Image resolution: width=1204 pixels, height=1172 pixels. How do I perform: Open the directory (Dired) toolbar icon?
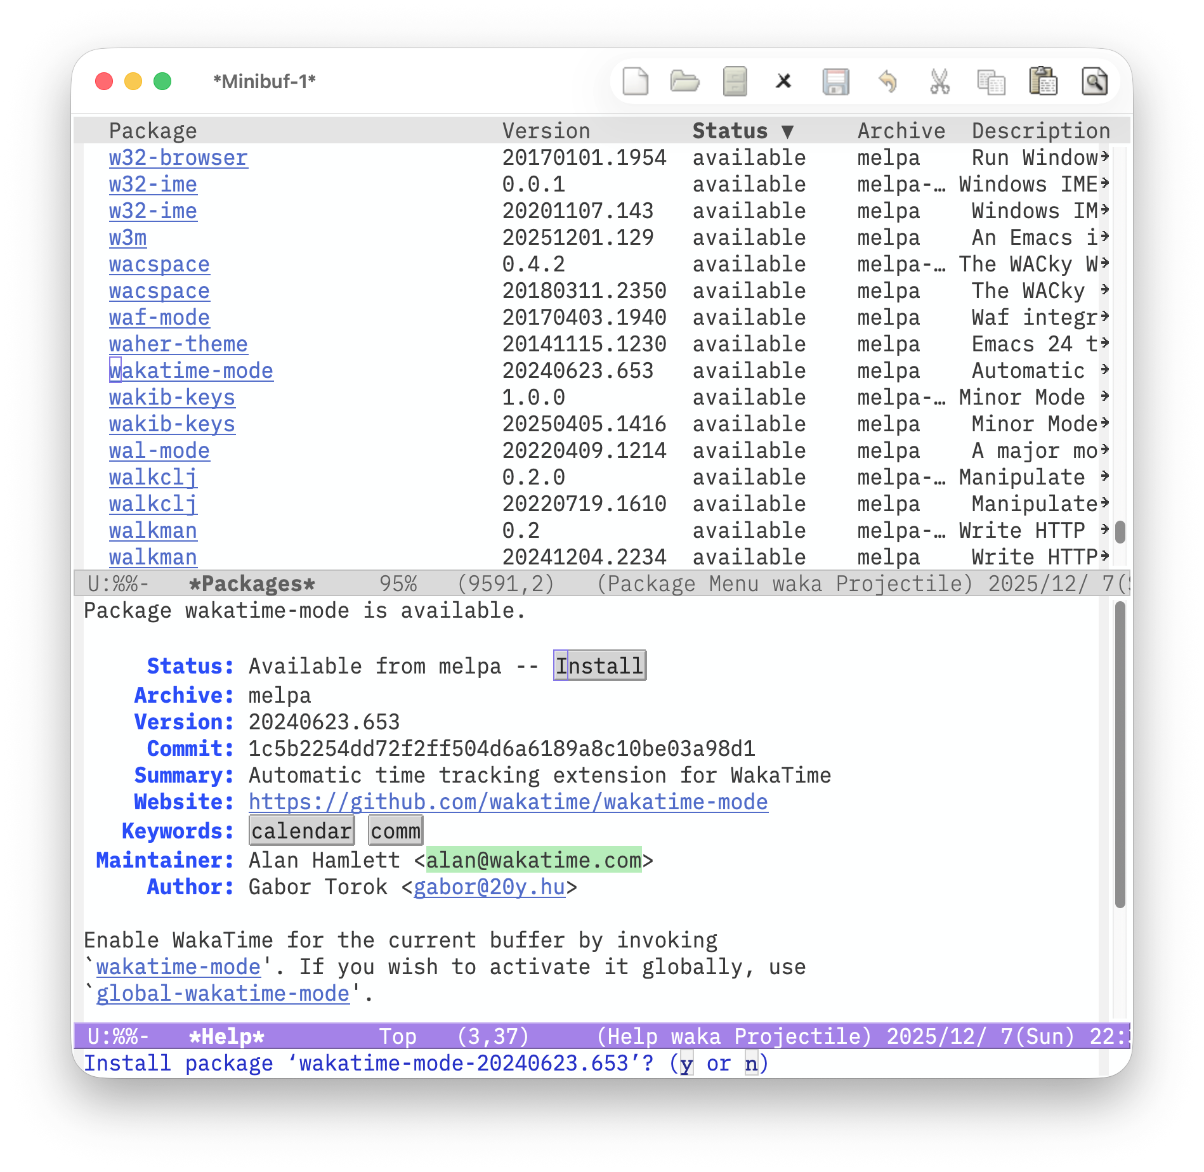[x=735, y=81]
